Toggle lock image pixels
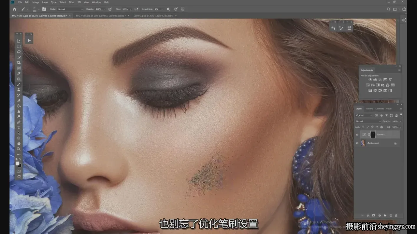The width and height of the screenshot is (417, 234). pos(368,127)
